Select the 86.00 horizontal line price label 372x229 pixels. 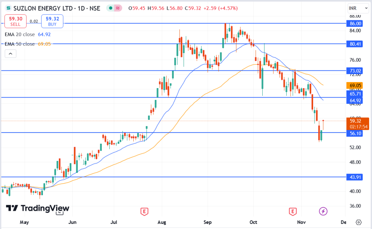click(355, 24)
